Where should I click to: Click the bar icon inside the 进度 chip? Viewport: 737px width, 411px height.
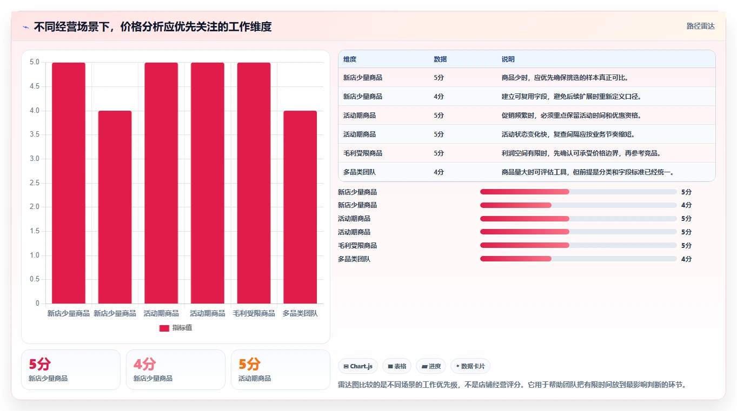pyautogui.click(x=425, y=366)
